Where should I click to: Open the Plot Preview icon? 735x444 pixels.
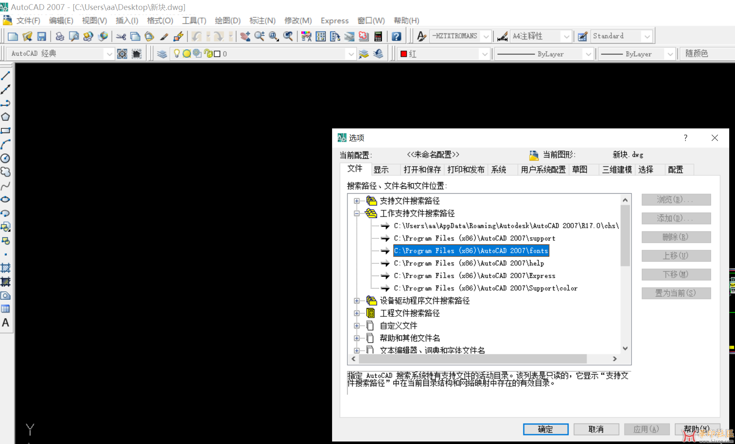74,37
